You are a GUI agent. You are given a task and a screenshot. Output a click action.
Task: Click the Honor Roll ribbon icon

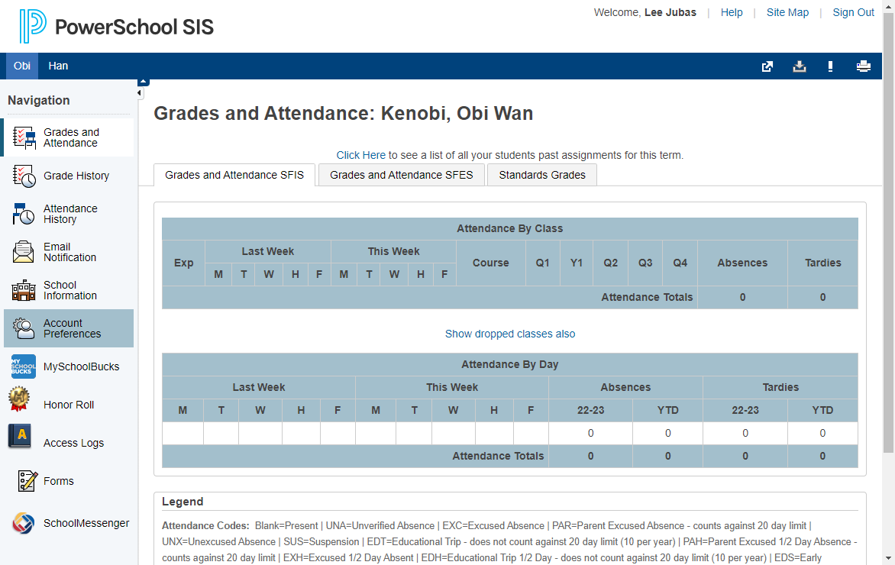pos(19,399)
